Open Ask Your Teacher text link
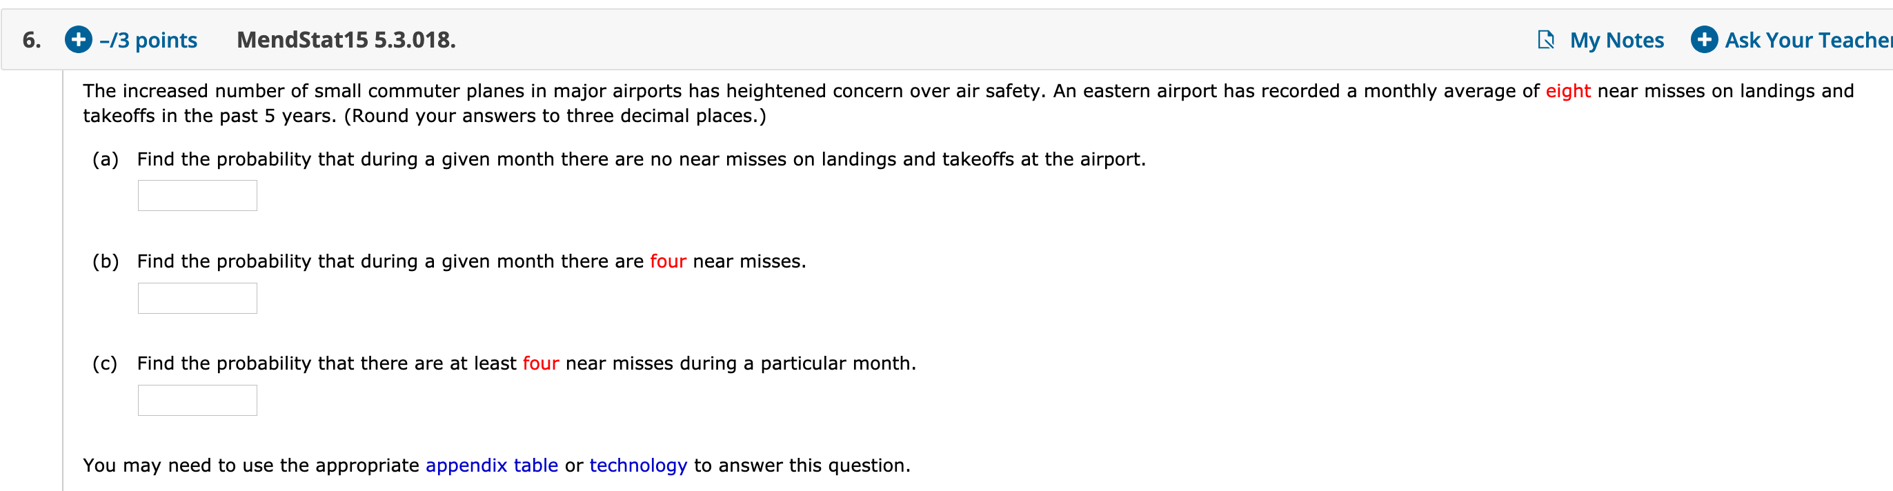Image resolution: width=1893 pixels, height=491 pixels. [1807, 41]
